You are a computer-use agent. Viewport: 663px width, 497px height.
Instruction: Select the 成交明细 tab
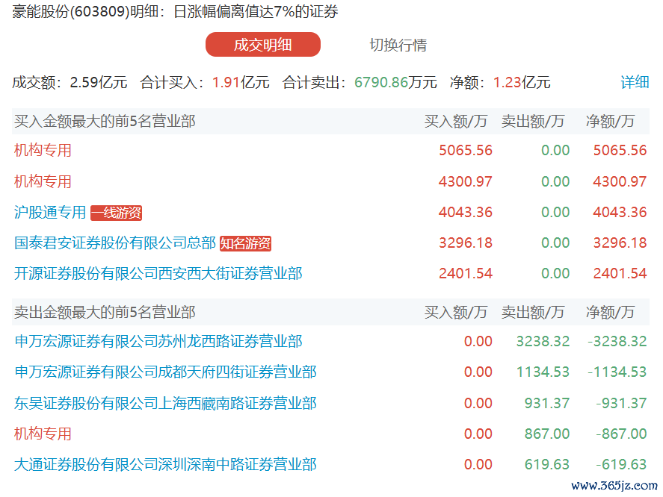pos(262,44)
